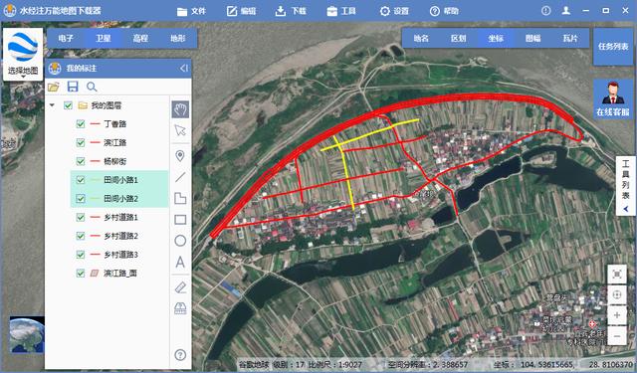This screenshot has height=373, width=637.
Task: Open the 选择地图 dropdown
Action: (23, 54)
